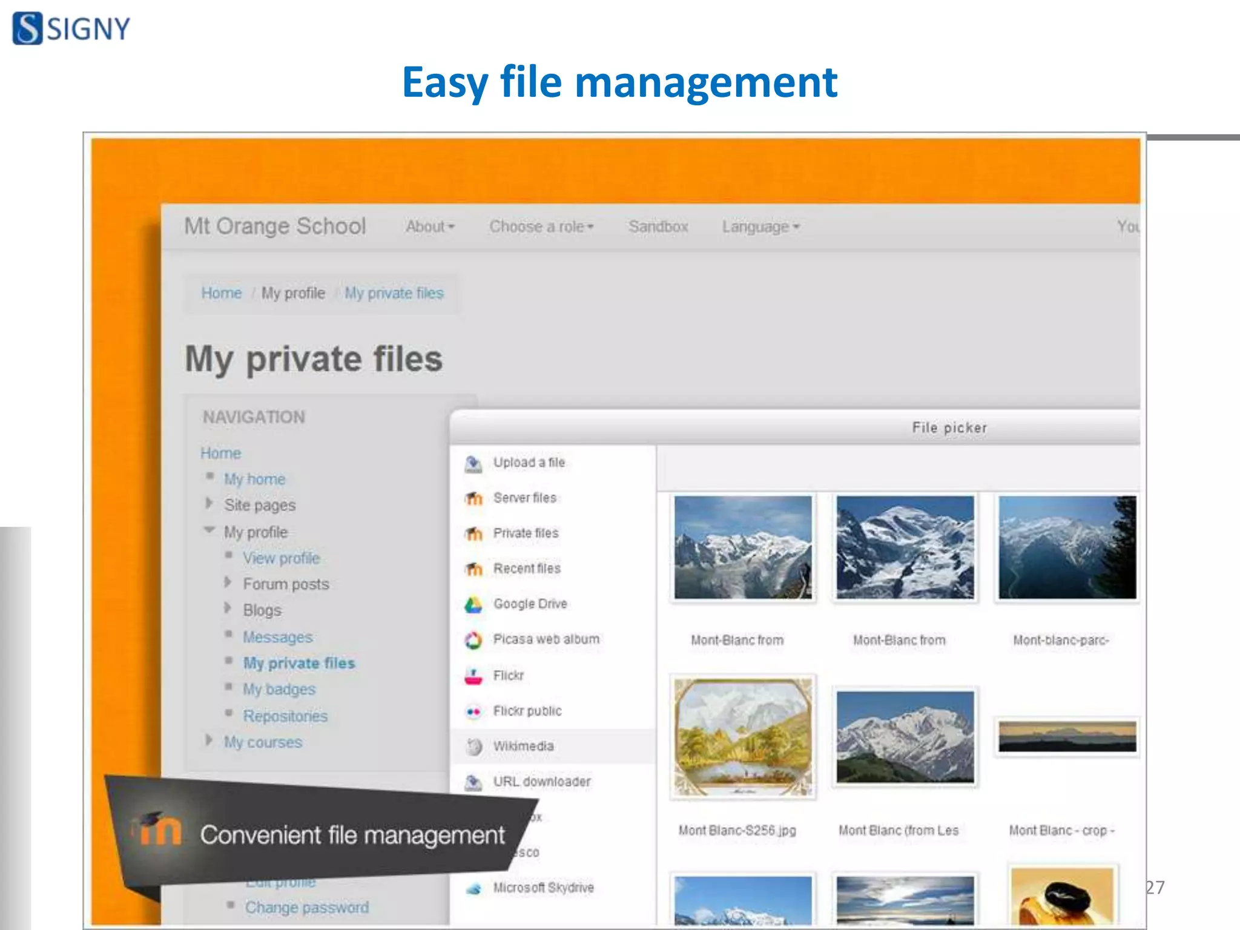This screenshot has width=1240, height=930.
Task: Click Mont Blanc-S256.jpg file name
Action: coord(737,831)
